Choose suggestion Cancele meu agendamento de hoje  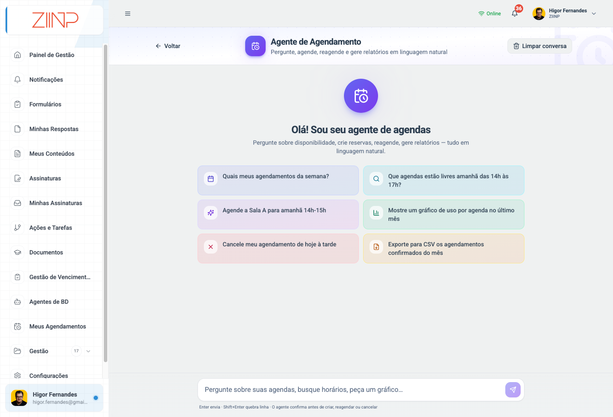pyautogui.click(x=278, y=248)
